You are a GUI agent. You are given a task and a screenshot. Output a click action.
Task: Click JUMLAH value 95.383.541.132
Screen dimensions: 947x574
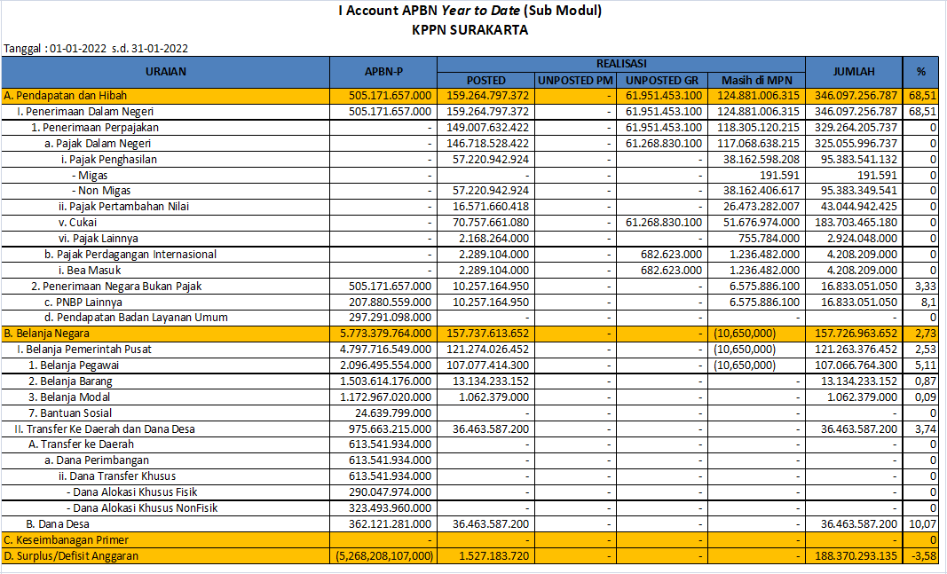click(x=859, y=160)
